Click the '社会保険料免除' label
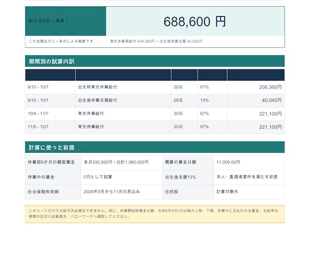This screenshot has width=310, height=256. point(43,192)
